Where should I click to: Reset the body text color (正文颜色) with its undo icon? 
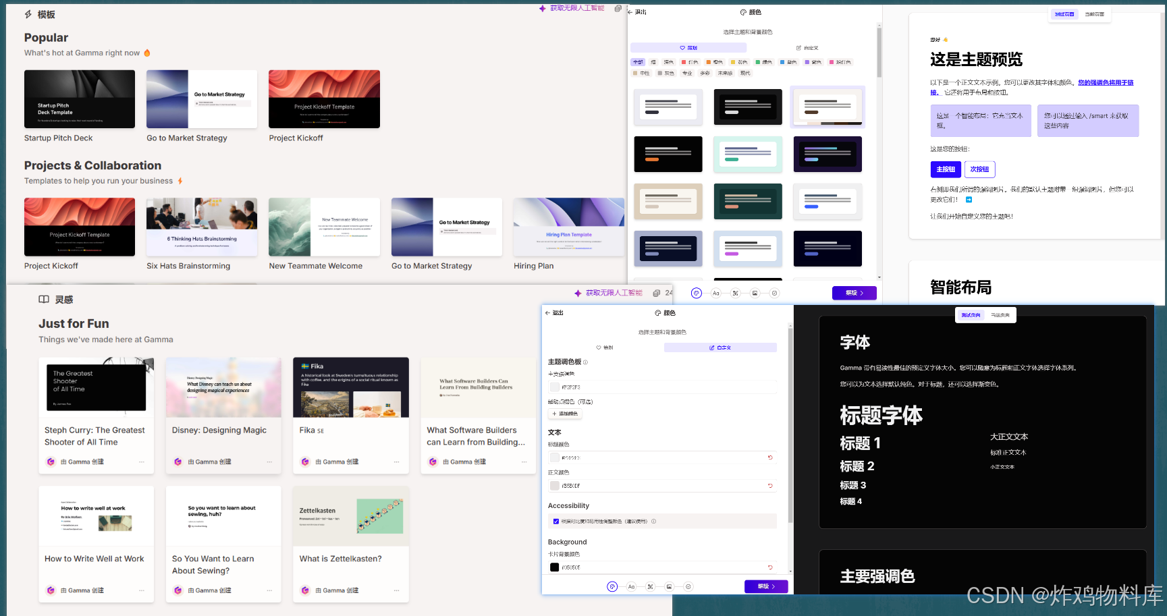[x=770, y=486]
